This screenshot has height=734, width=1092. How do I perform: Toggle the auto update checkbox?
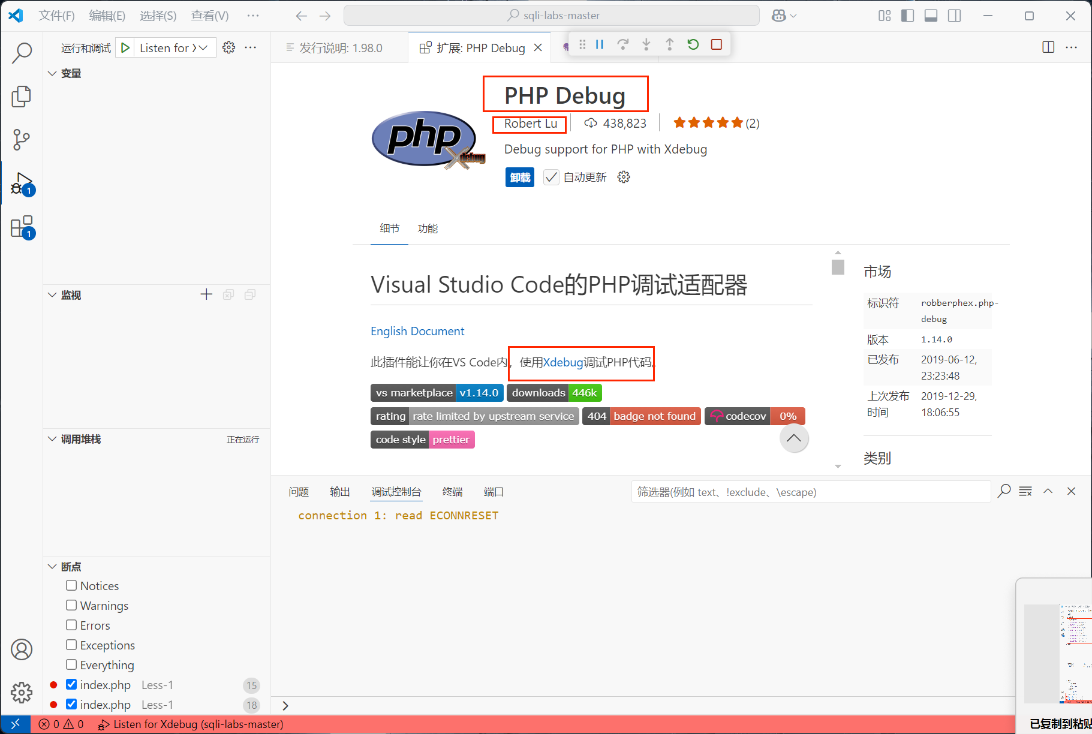coord(551,178)
